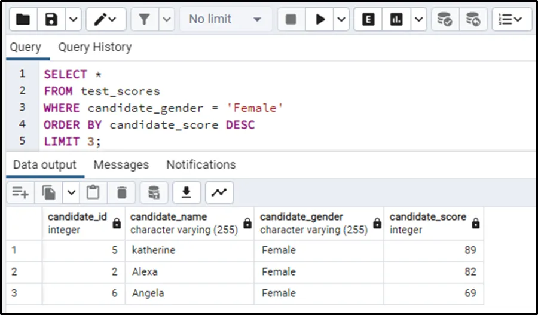
Task: Open the No limit rows dropdown
Action: click(x=225, y=20)
